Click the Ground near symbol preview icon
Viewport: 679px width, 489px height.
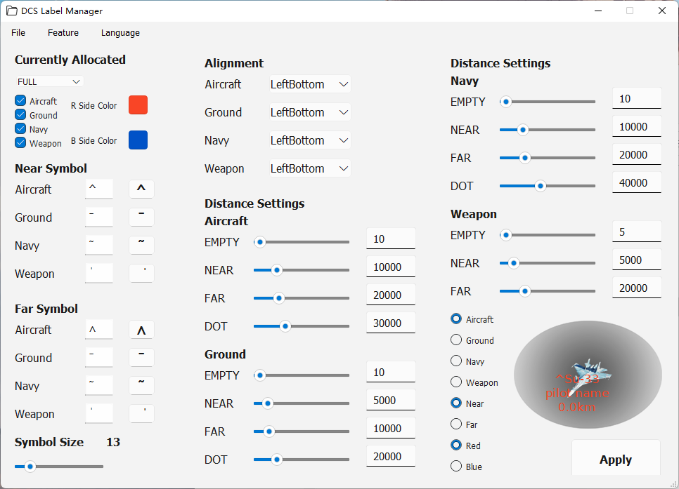(x=140, y=217)
